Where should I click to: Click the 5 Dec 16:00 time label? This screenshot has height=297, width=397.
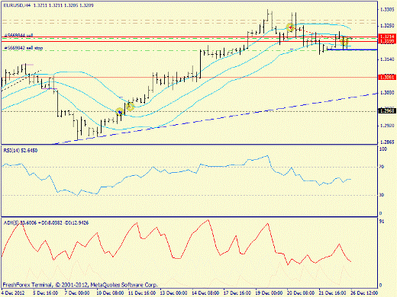pos(46,293)
